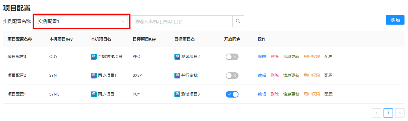The image size is (408, 121).
Task: Enable sync for 项目配置3
Action: 232,57
